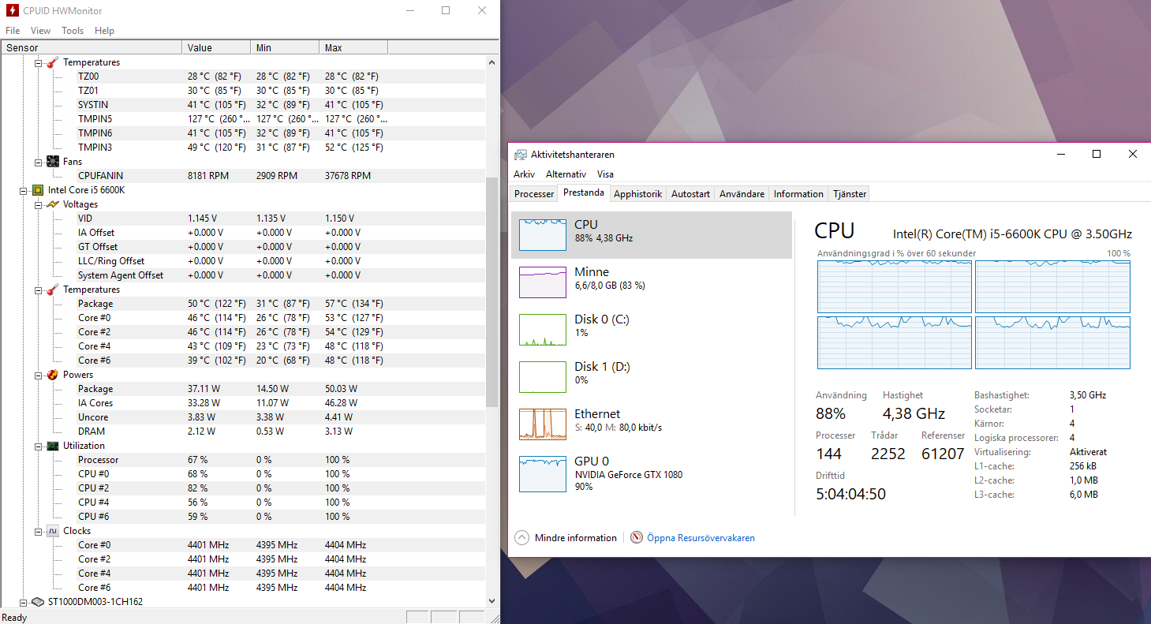
Task: Select CPU in the performance sidebar
Action: coord(652,235)
